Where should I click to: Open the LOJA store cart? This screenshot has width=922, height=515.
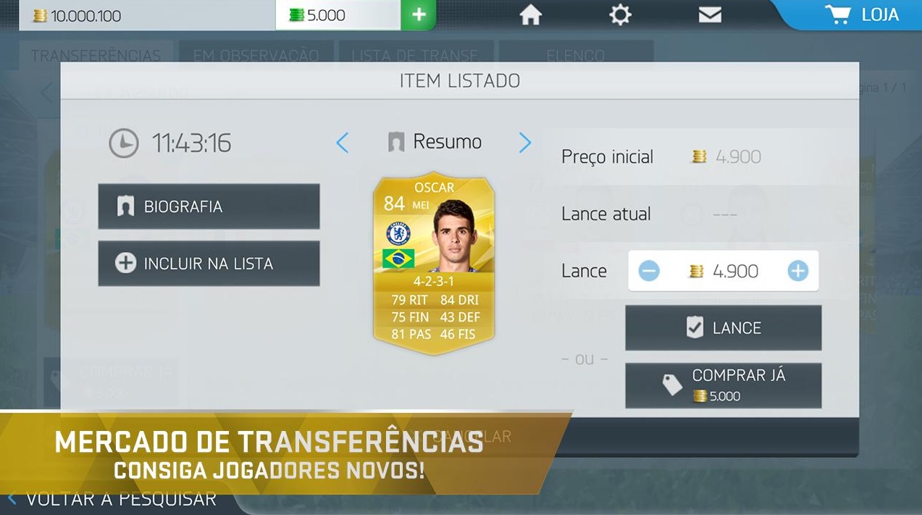[x=861, y=14]
